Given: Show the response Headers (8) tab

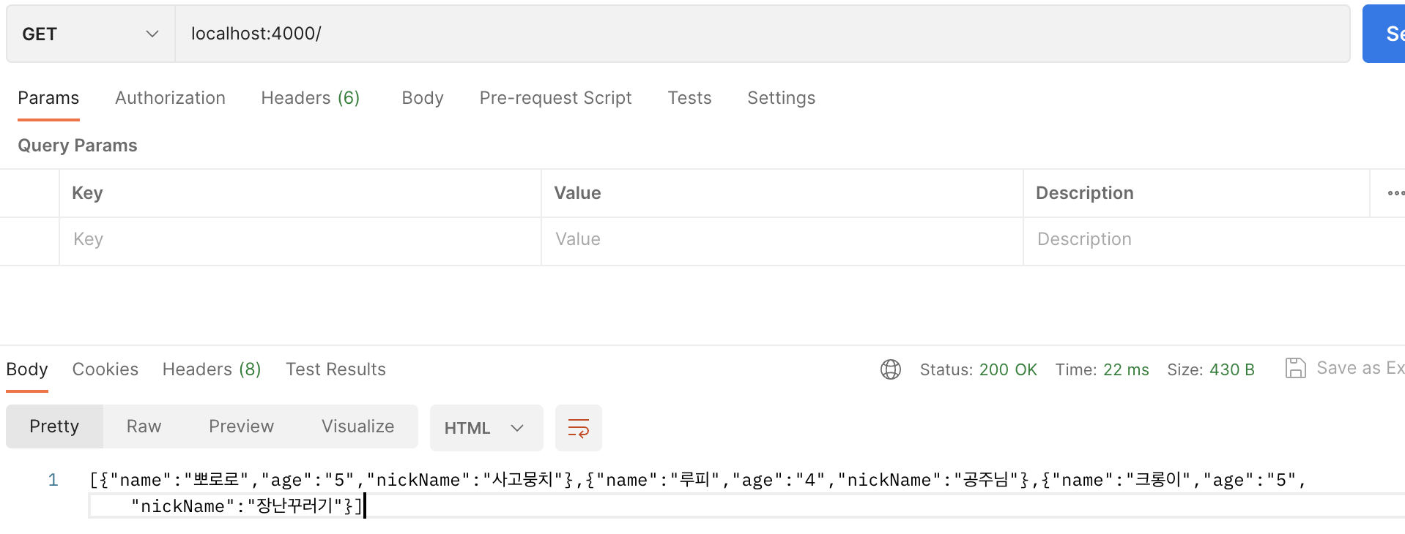Looking at the screenshot, I should (212, 369).
